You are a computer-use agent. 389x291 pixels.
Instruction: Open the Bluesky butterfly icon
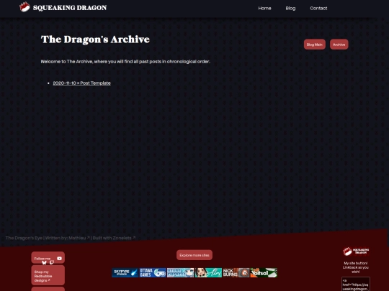pos(44,262)
